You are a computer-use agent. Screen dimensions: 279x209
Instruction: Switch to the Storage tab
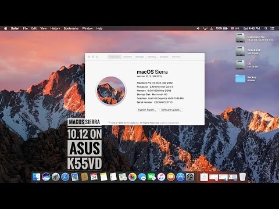click(139, 57)
